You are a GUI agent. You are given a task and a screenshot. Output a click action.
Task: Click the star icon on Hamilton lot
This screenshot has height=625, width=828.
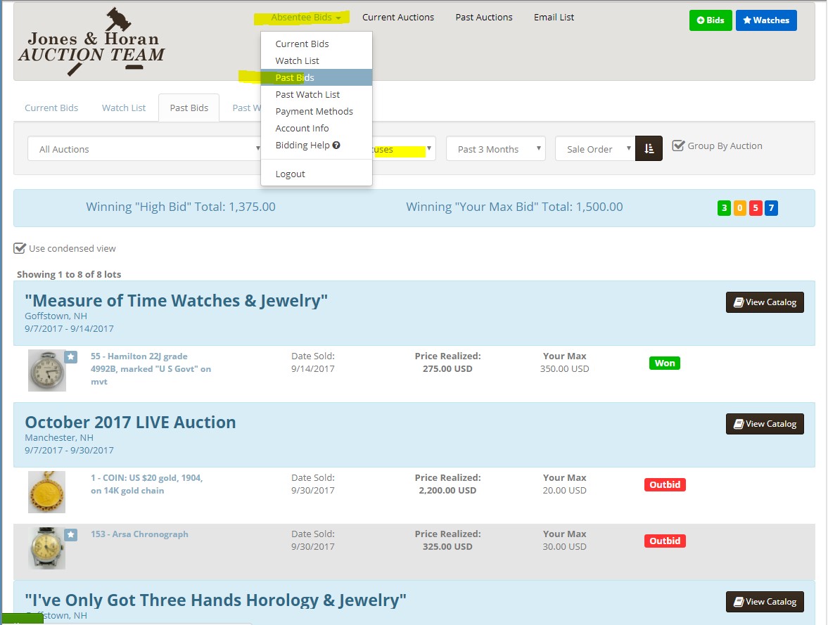(x=71, y=357)
